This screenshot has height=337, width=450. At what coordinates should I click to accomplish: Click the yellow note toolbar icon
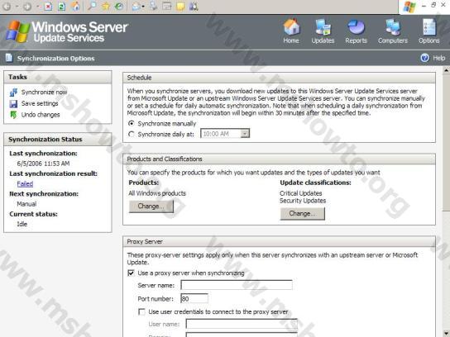pos(180,6)
